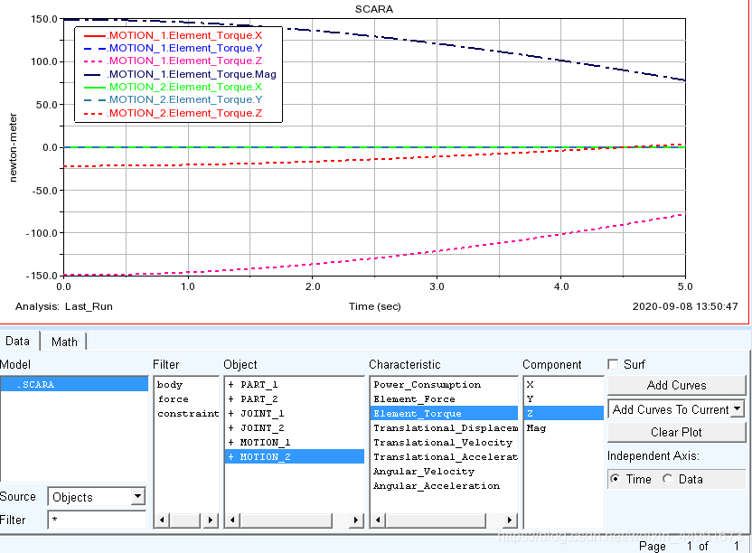Select Time as independent axis
Viewport: 752px width, 553px height.
tap(616, 479)
